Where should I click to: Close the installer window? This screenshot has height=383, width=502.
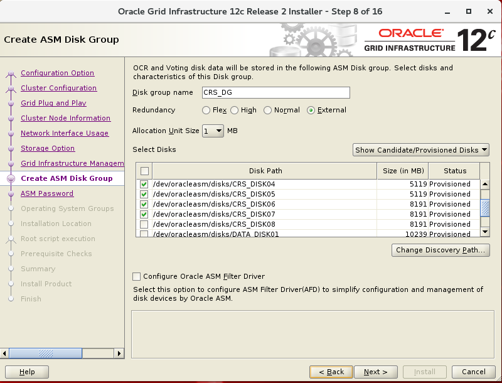[490, 11]
